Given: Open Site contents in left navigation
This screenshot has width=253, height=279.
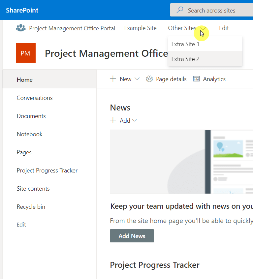Looking at the screenshot, I should (x=33, y=189).
